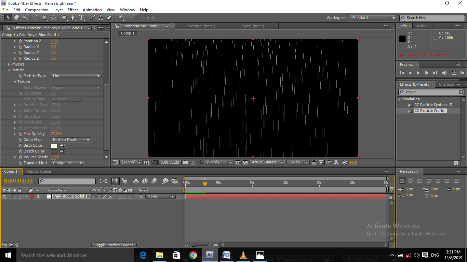Open the Workspace Standard dropdown
This screenshot has height=262, width=467.
[373, 18]
